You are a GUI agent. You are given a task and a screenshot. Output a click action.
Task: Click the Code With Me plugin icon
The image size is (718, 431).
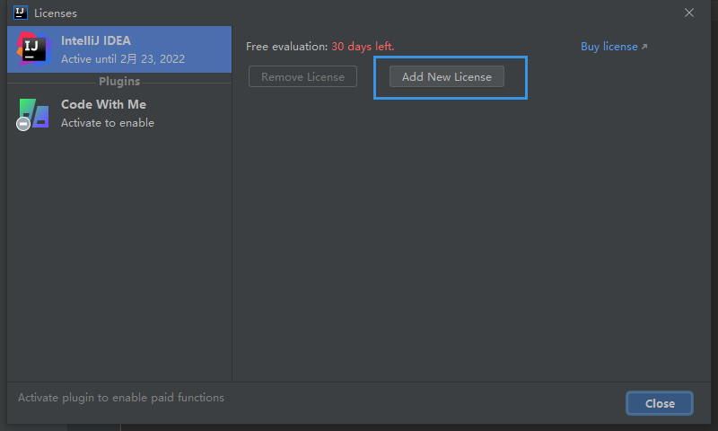click(x=34, y=114)
